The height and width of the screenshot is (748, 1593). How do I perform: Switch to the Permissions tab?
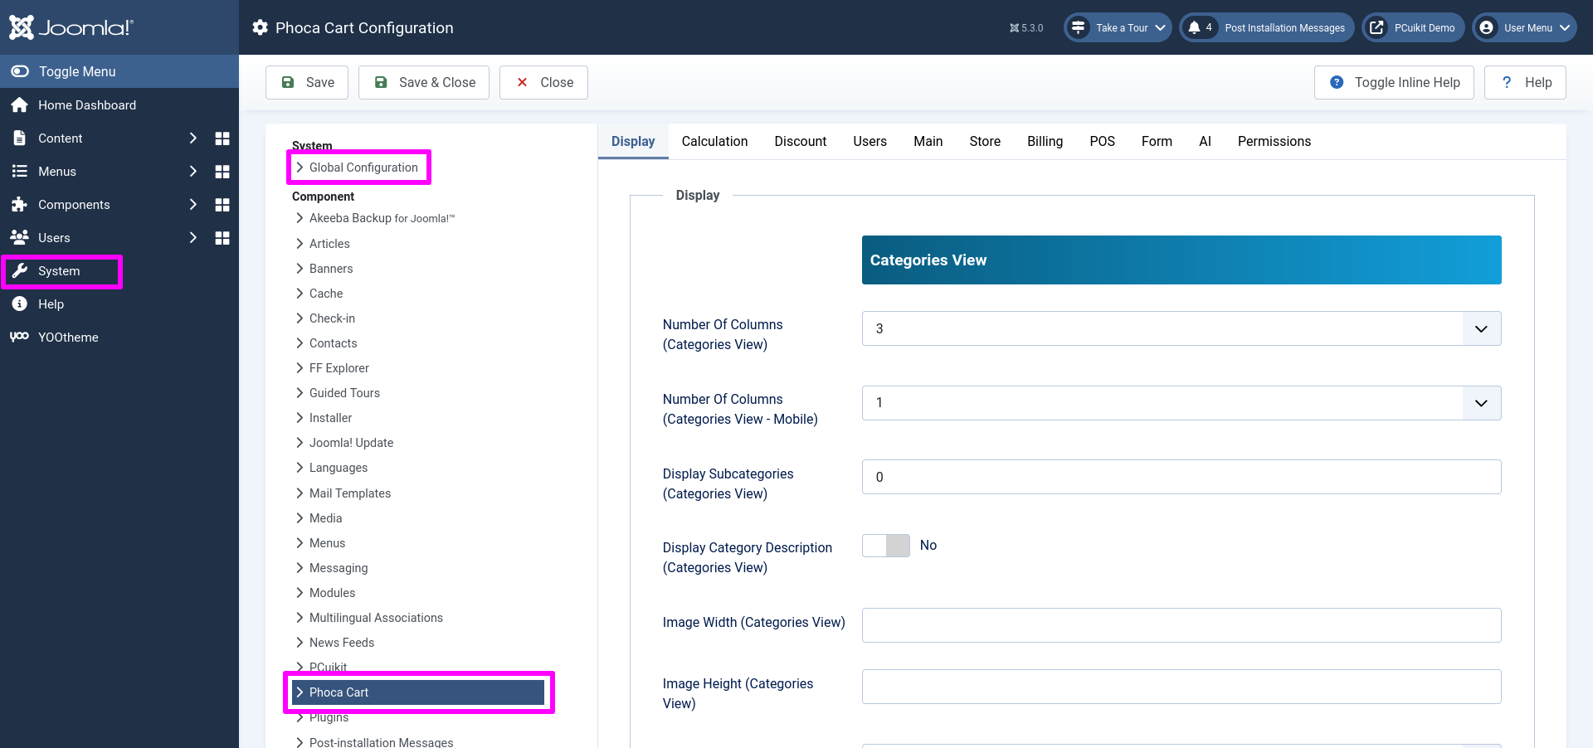click(x=1274, y=142)
